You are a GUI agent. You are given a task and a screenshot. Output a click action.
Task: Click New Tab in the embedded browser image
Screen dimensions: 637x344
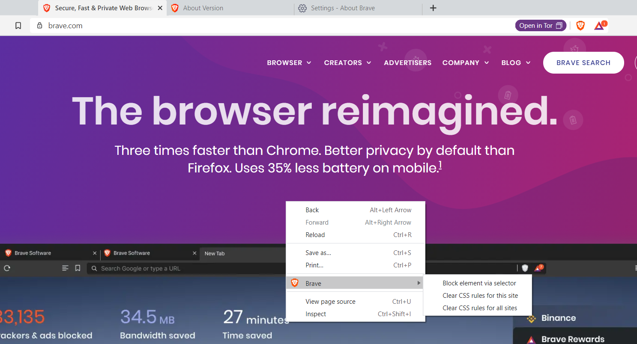pyautogui.click(x=215, y=253)
